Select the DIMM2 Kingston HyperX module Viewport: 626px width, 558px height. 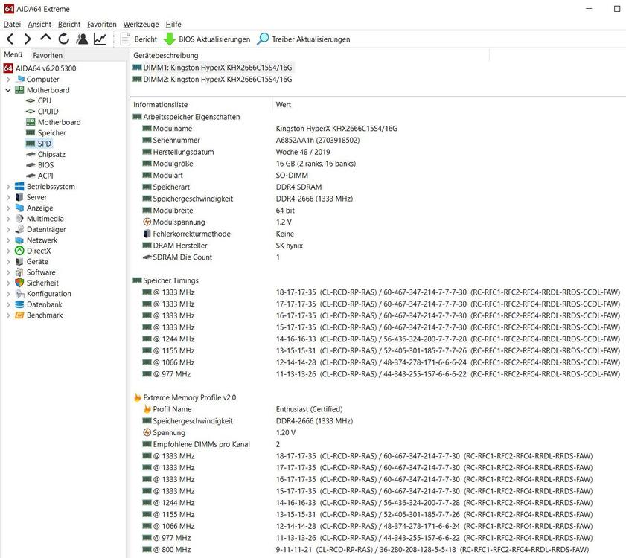[217, 79]
